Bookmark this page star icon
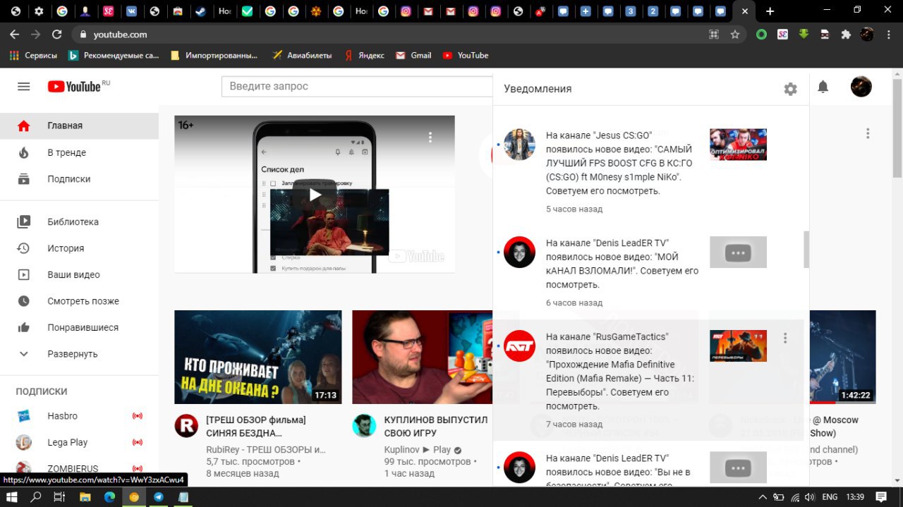The height and width of the screenshot is (507, 903). 735,34
